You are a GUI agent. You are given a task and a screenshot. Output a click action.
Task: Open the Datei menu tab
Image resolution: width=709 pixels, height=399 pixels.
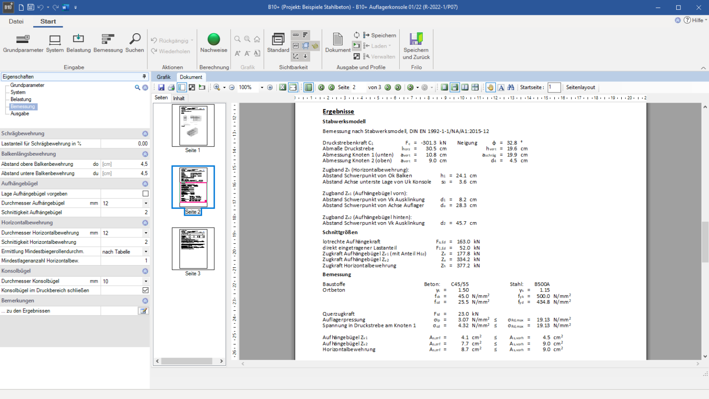(16, 21)
